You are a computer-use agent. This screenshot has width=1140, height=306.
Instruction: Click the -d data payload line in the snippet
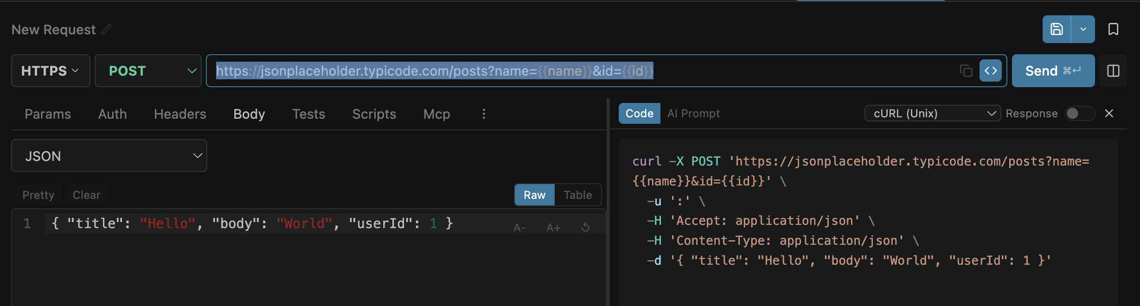(x=849, y=261)
